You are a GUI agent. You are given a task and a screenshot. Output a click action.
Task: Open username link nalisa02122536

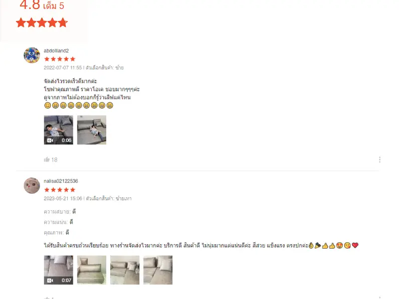[x=61, y=181]
